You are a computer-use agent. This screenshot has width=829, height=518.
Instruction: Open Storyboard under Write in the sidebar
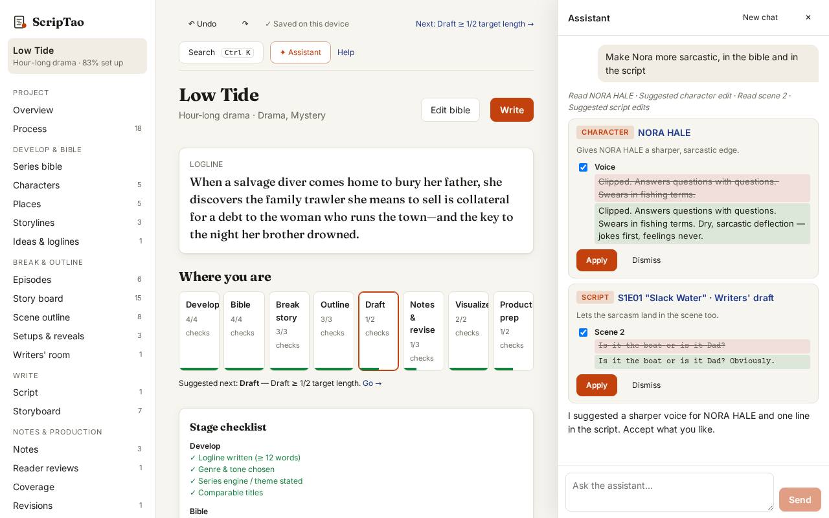(77, 411)
